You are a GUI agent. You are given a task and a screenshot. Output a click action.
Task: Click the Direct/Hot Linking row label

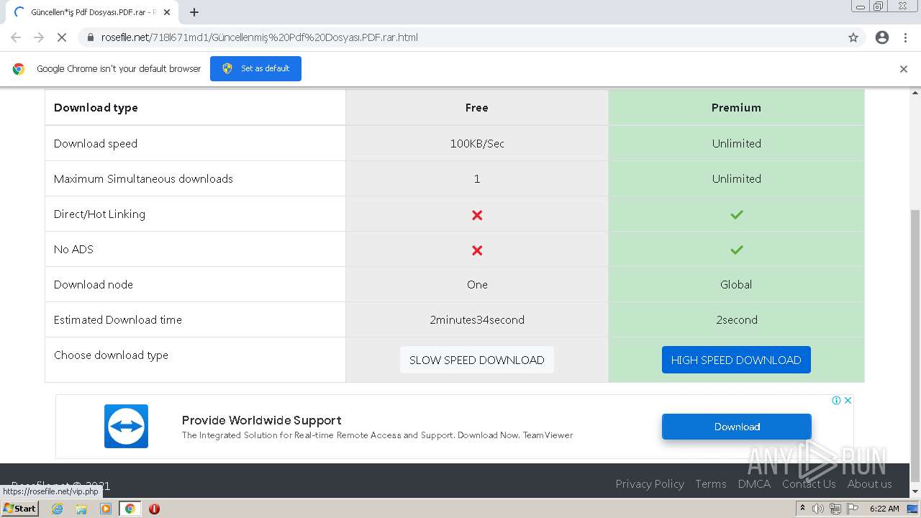pyautogui.click(x=99, y=214)
